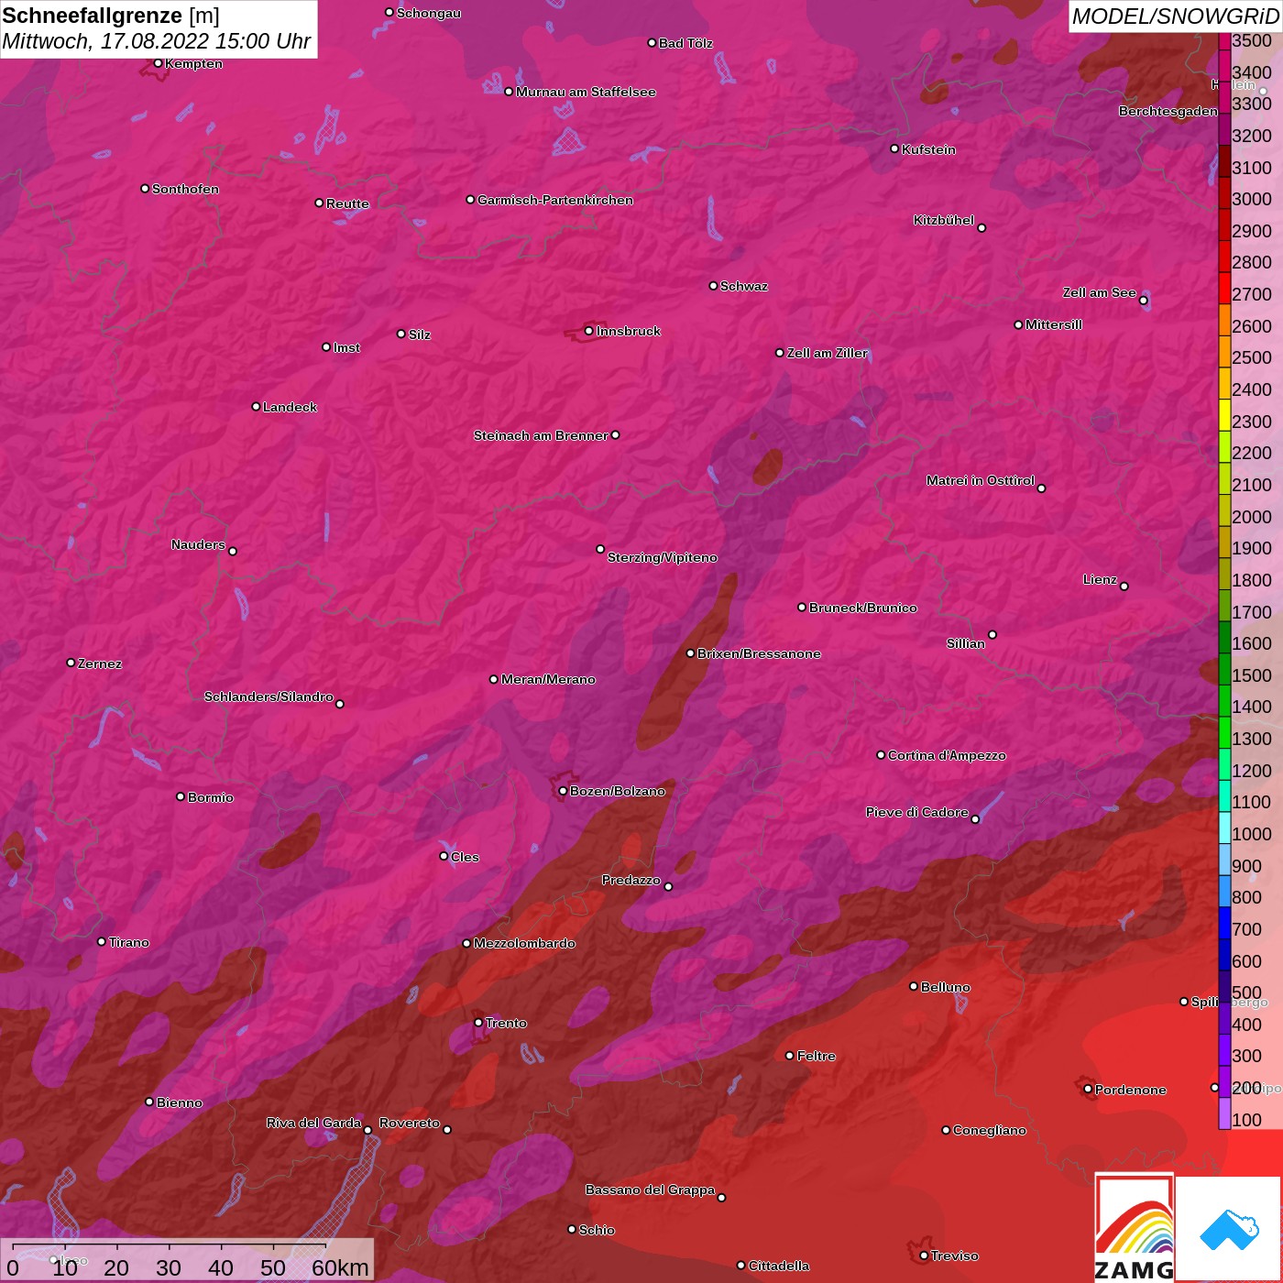The image size is (1283, 1283).
Task: Click the Bormio town label
Action: 211,797
